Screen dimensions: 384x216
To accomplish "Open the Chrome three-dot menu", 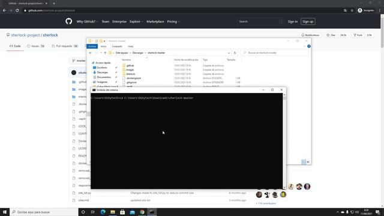I will click(x=380, y=11).
